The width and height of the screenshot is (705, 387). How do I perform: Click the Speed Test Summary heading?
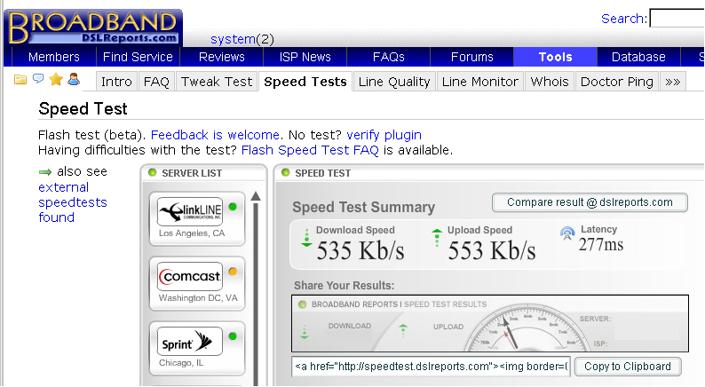point(364,207)
